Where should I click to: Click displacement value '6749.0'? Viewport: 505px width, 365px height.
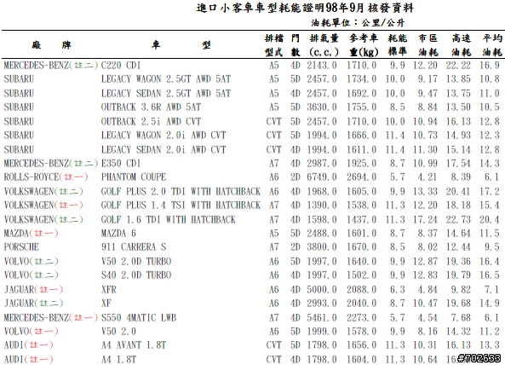point(322,177)
